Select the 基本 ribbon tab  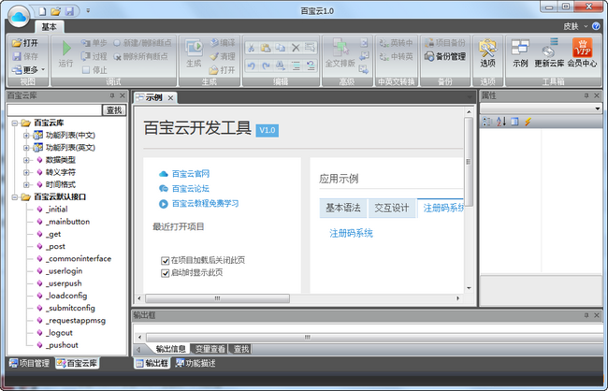tap(50, 26)
